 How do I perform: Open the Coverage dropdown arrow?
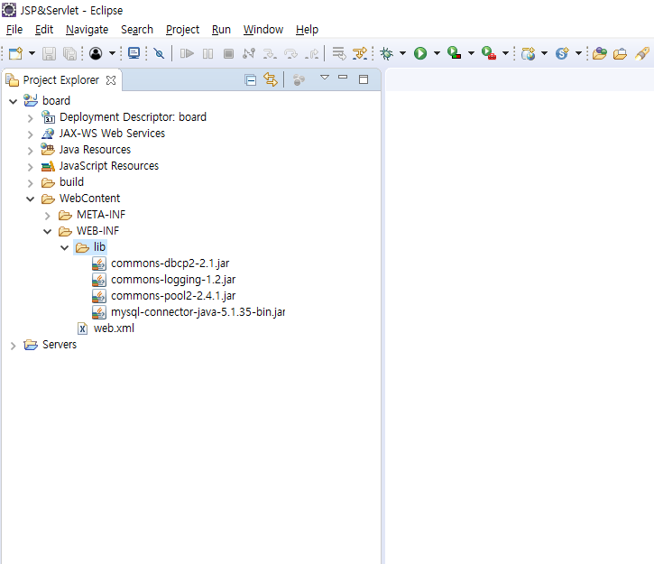tap(471, 53)
